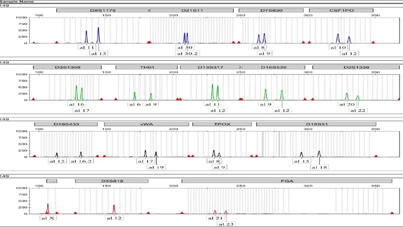Pick allele label "al 6" under TH01
Image resolution: width=403 pixels, height=227 pixels.
(x=135, y=104)
